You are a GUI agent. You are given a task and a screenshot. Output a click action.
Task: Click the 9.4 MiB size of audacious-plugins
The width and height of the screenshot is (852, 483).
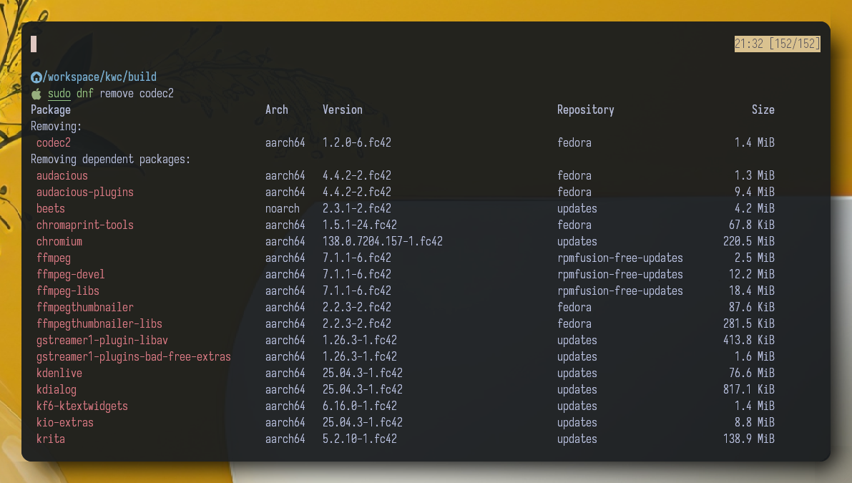tap(754, 192)
